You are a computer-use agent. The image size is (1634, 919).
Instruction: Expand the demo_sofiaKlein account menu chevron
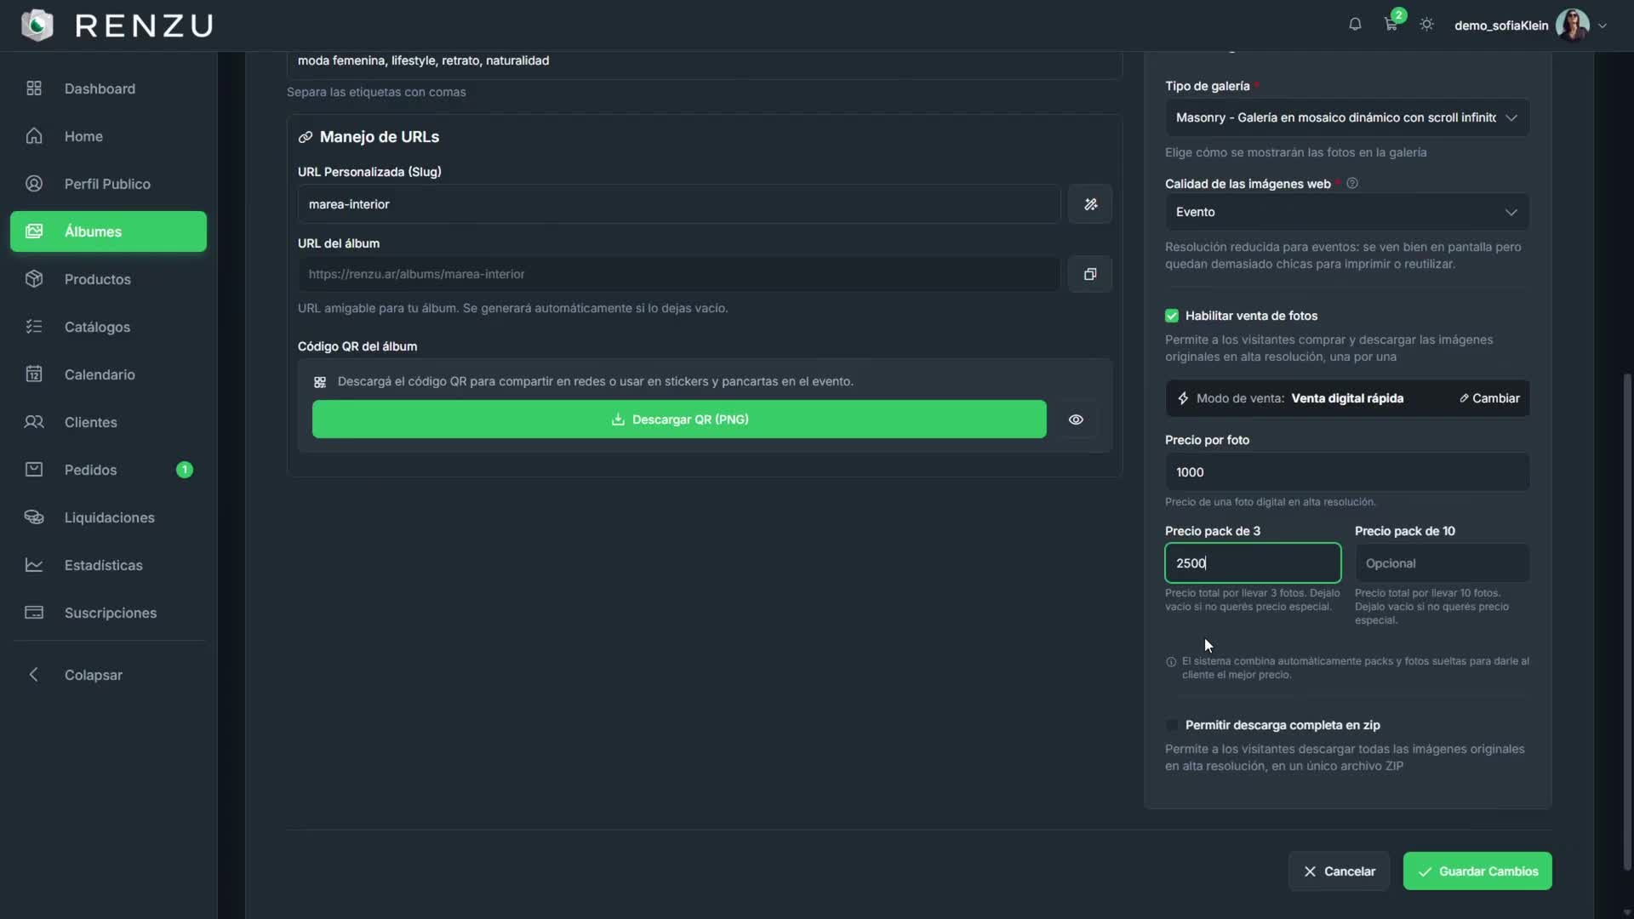click(1603, 26)
